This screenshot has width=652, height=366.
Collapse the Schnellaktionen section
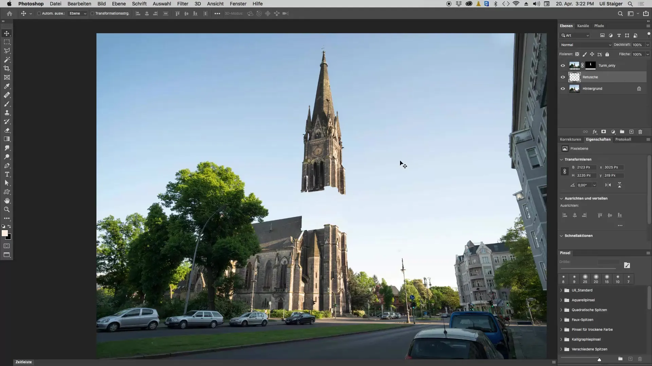coord(561,236)
